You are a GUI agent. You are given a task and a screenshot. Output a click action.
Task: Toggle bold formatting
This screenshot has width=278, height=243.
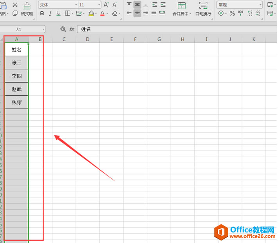[42, 13]
